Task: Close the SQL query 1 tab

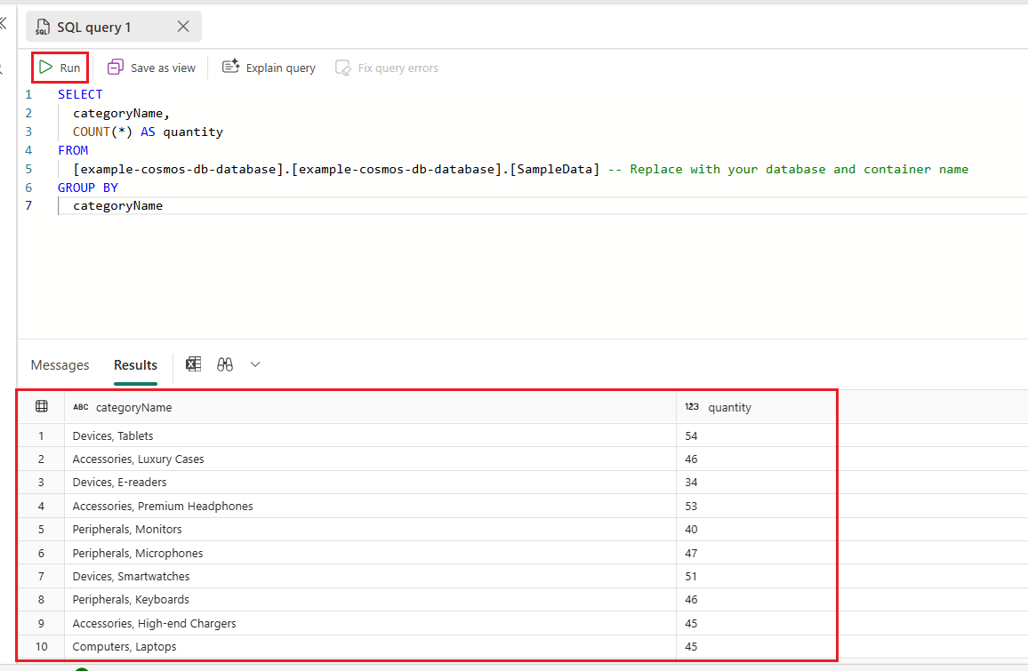Action: click(x=183, y=26)
